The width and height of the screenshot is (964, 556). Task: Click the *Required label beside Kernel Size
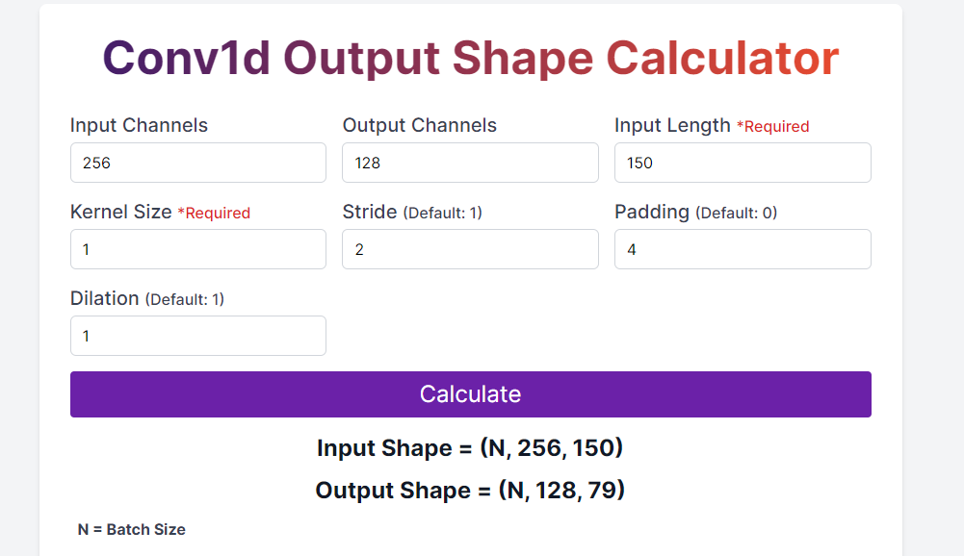click(216, 213)
